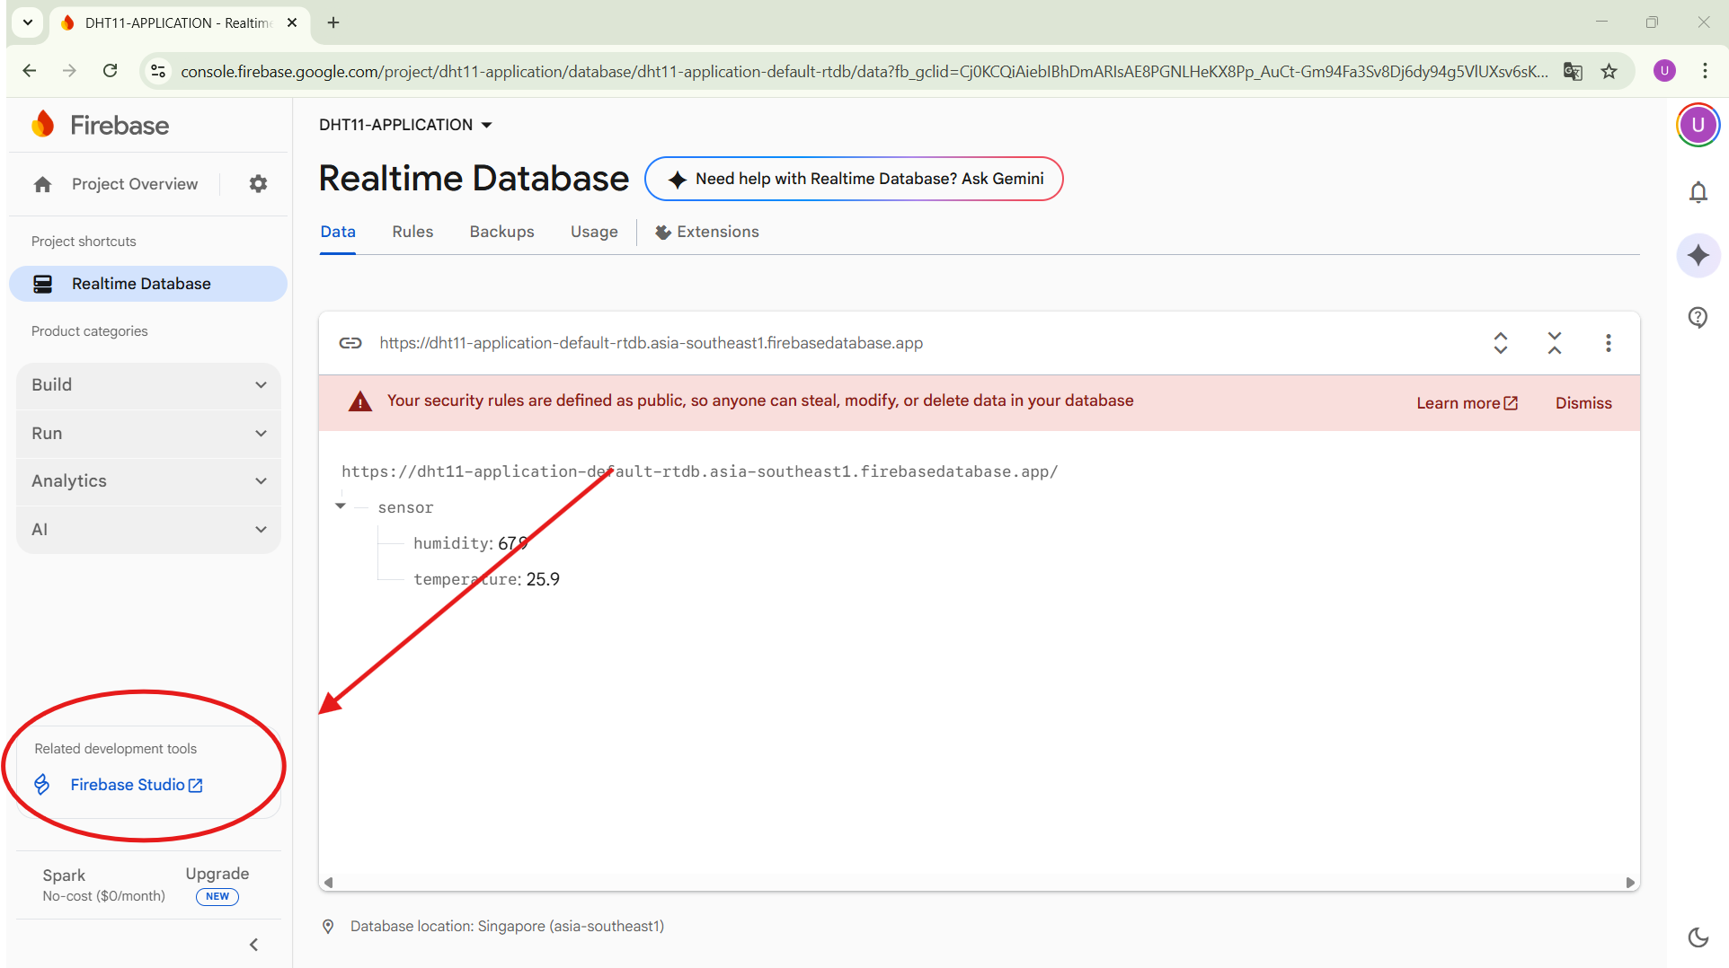The image size is (1729, 968).
Task: Collapse all database nodes icon
Action: pyautogui.click(x=1555, y=343)
